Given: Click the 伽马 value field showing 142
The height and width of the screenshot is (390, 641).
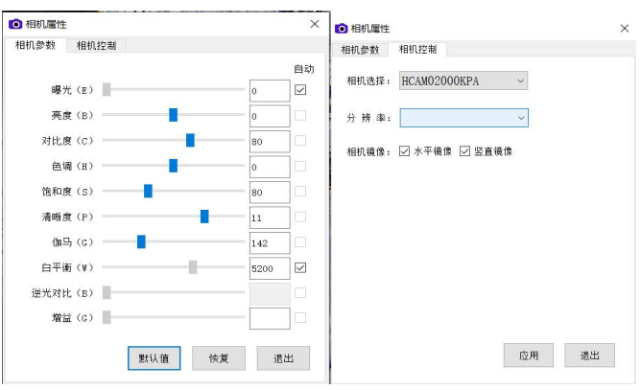Looking at the screenshot, I should 269,242.
